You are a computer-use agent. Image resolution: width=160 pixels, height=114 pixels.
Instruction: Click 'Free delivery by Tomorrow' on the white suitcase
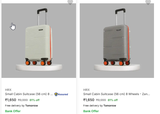click(21, 106)
